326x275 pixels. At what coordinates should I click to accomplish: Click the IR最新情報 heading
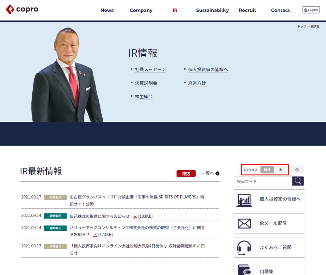[x=41, y=171]
